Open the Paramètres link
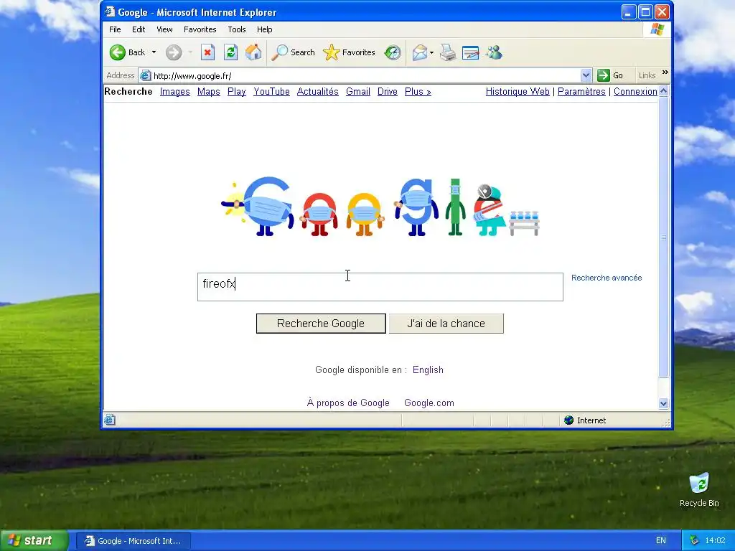The height and width of the screenshot is (551, 735). point(581,91)
